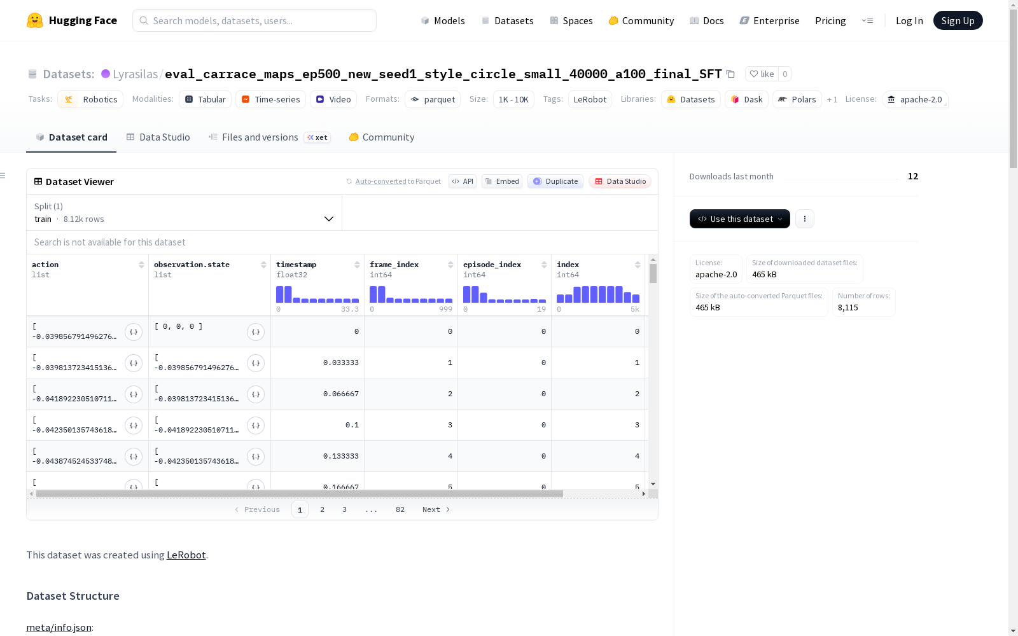This screenshot has width=1018, height=636.
Task: Click the apache-2.0 license tag
Action: point(915,99)
